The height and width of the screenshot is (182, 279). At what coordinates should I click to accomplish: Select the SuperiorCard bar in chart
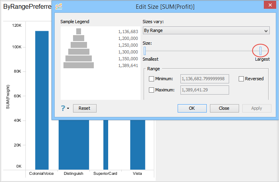click(106, 145)
